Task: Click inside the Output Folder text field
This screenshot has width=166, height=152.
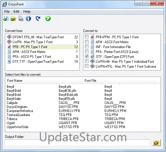Action: pos(77,143)
